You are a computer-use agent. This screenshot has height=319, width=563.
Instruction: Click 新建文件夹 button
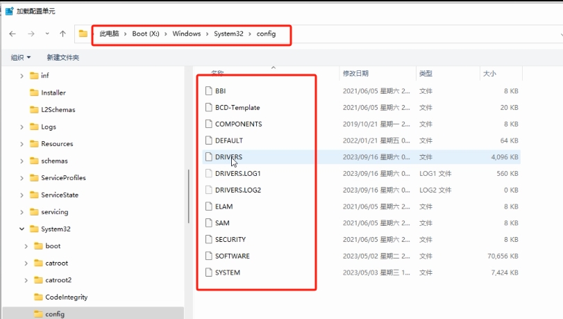click(x=63, y=58)
